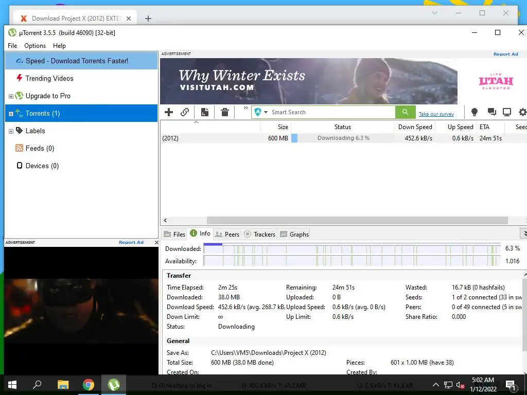Open Preferences gear icon
The image size is (527, 395).
click(x=523, y=112)
